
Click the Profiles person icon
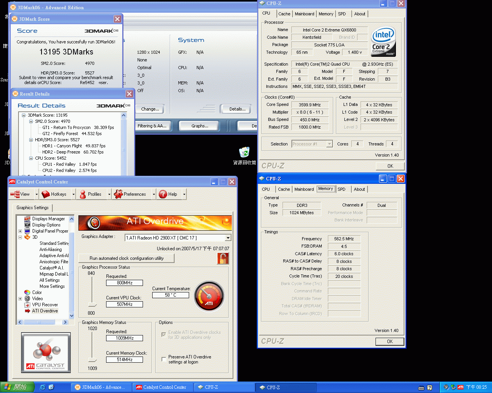(83, 194)
